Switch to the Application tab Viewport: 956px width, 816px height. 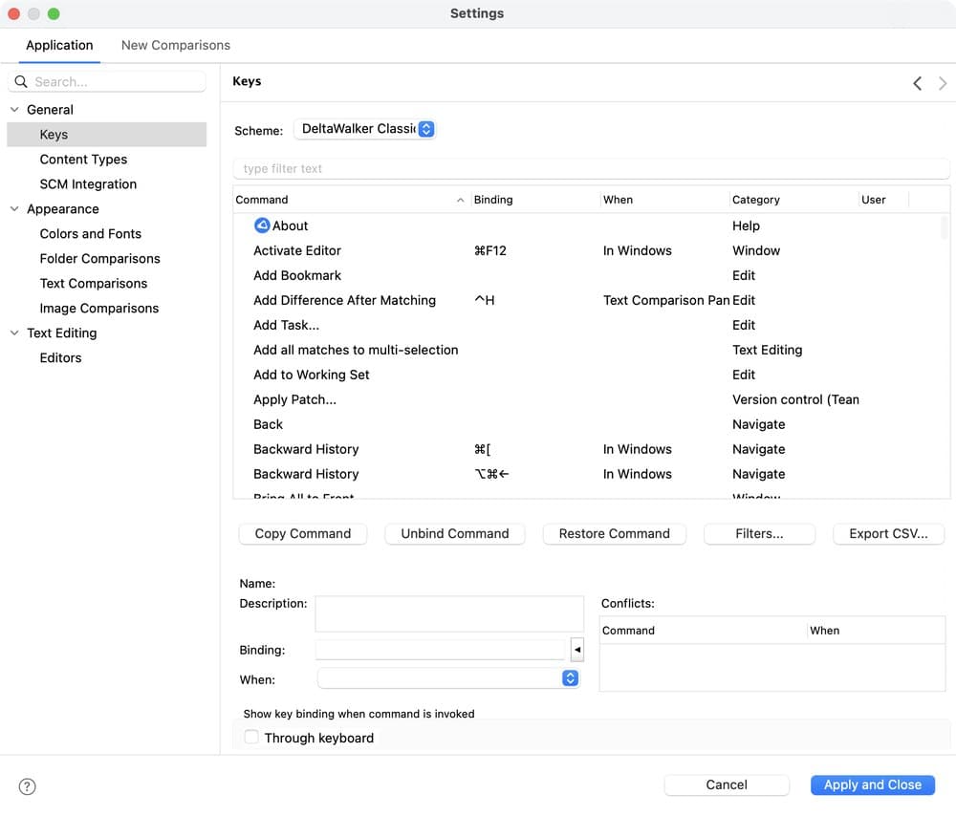coord(59,45)
